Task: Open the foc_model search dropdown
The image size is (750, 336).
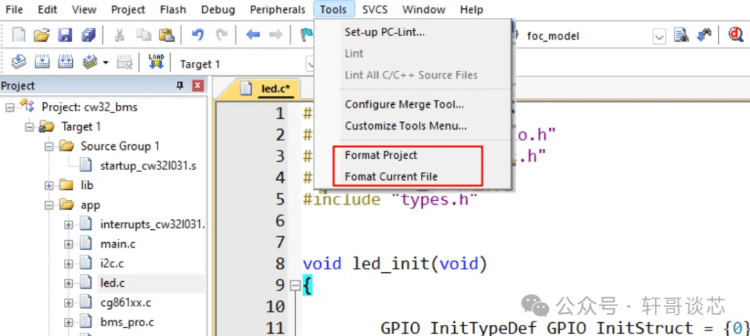Action: [x=658, y=36]
